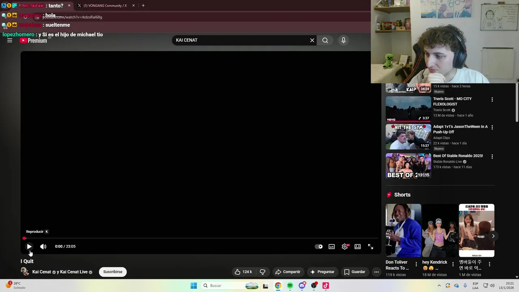Open Discord from the taskbar
Viewport: 519px width, 292px height.
point(302,286)
